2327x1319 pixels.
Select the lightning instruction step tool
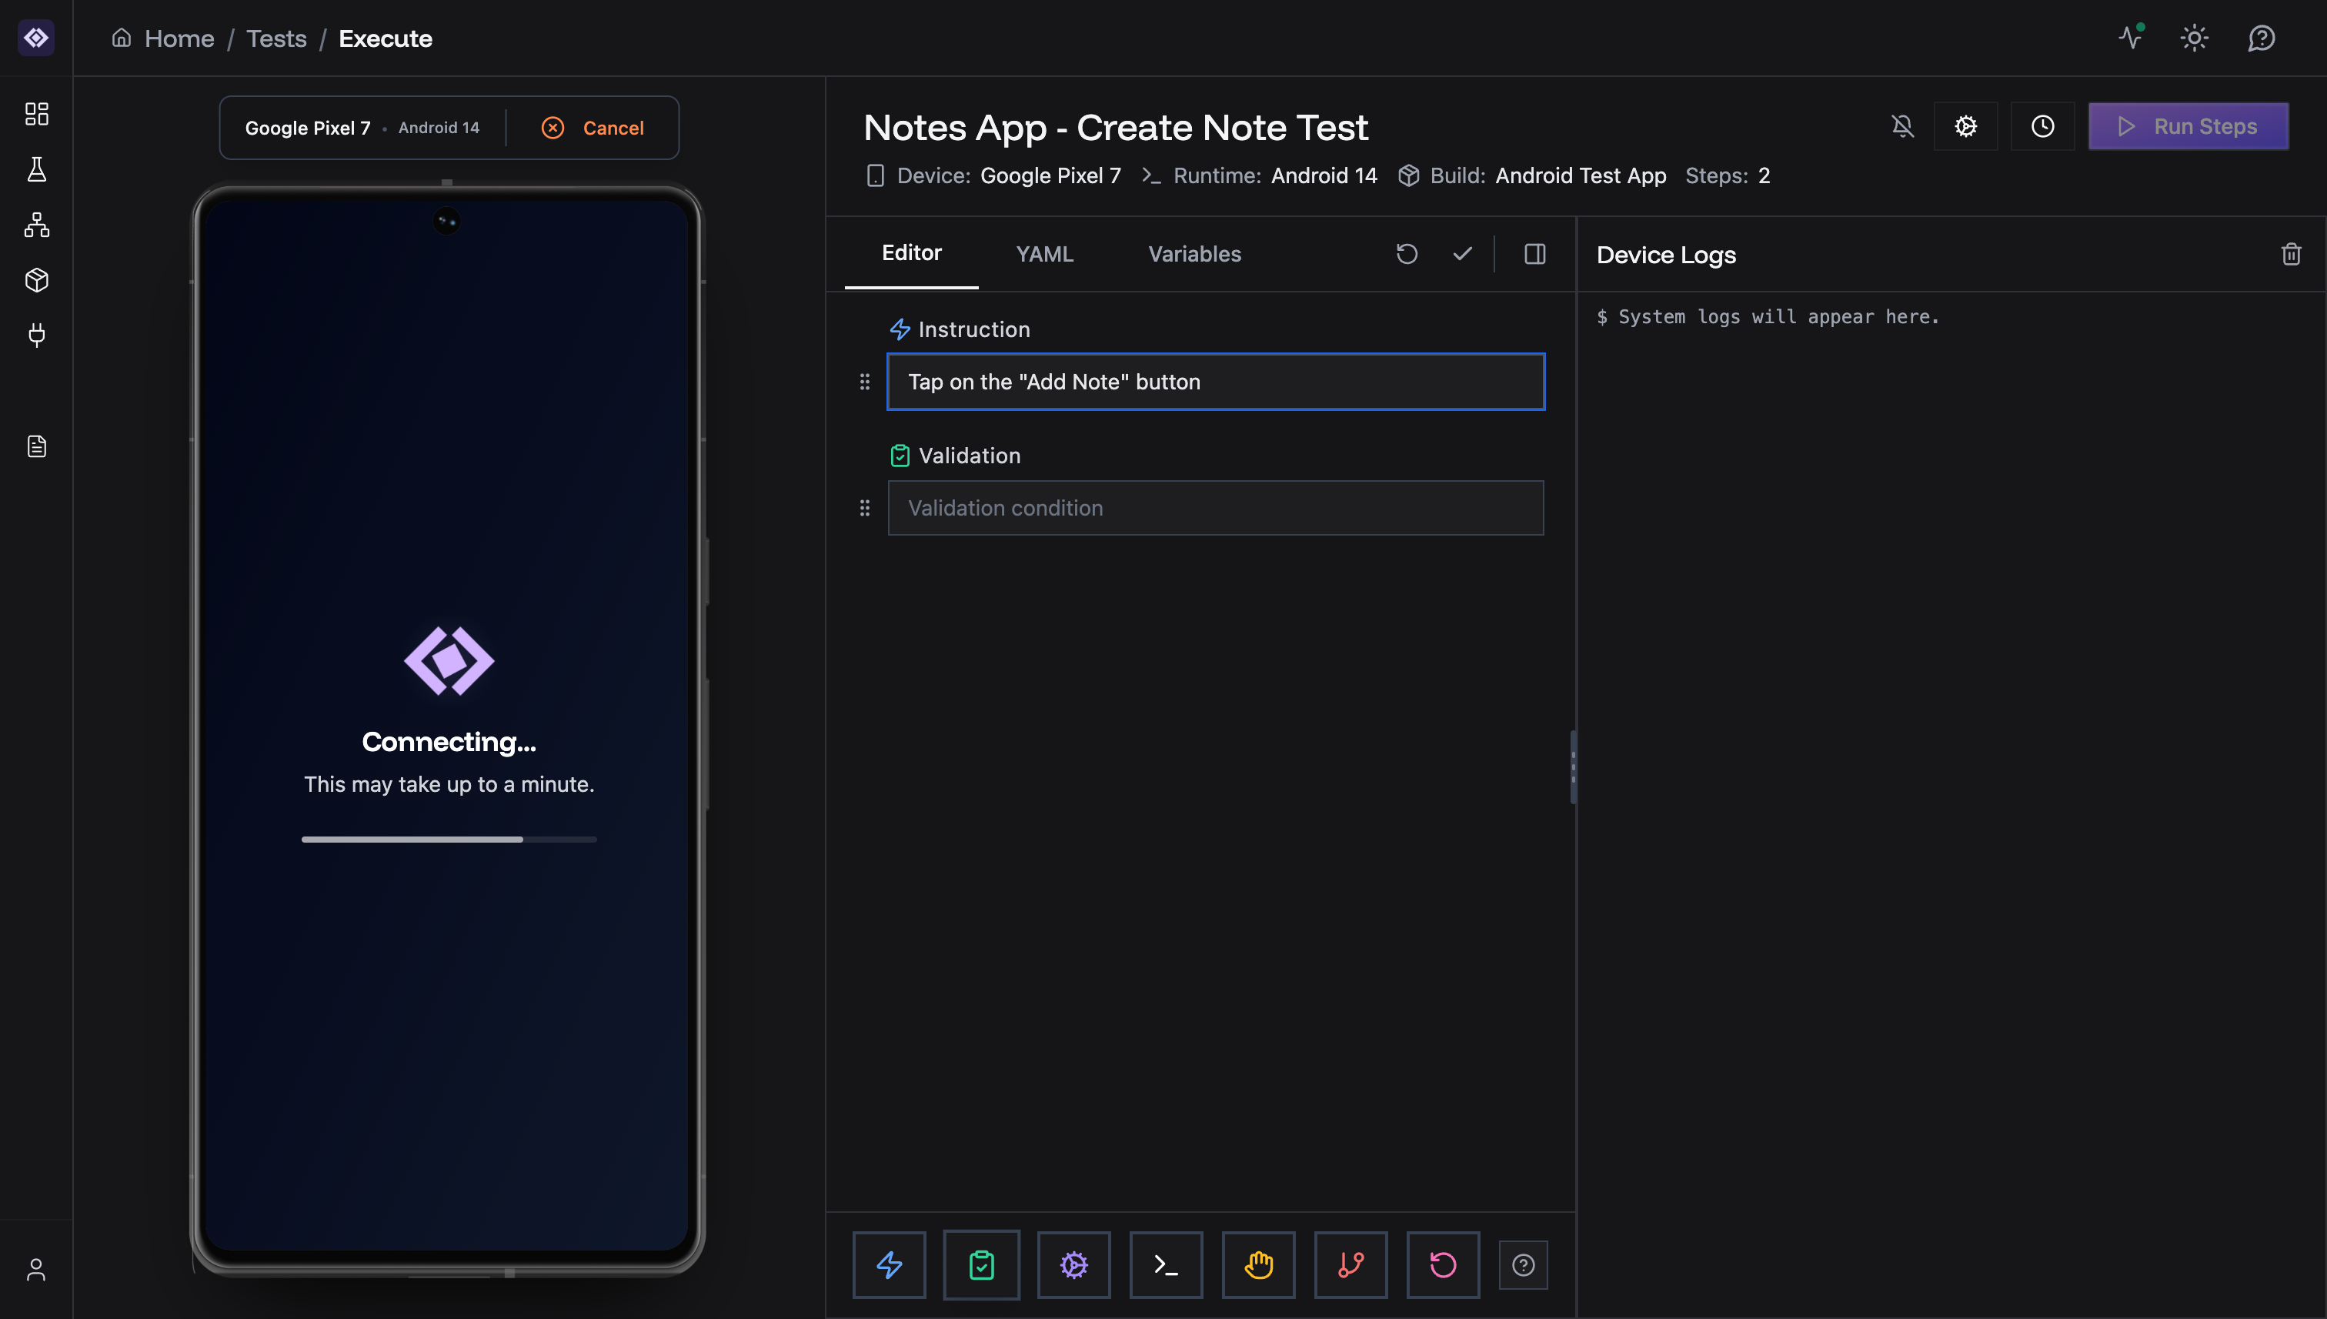coord(890,1264)
